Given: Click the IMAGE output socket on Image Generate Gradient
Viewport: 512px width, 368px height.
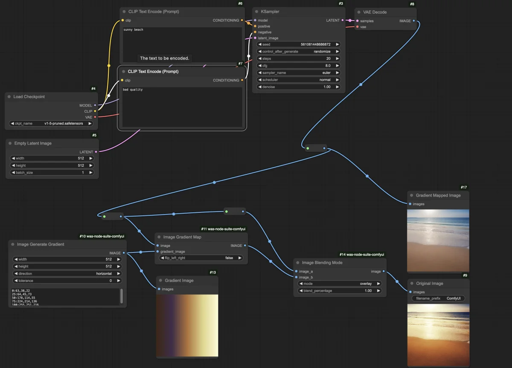Looking at the screenshot, I should click(x=124, y=253).
